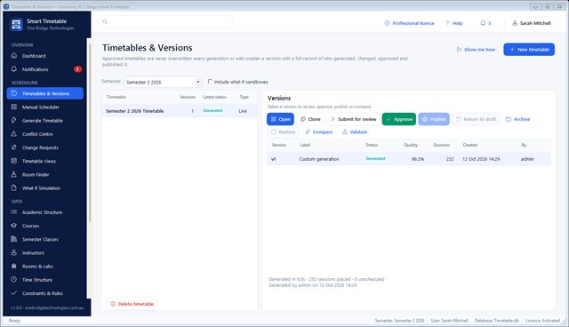This screenshot has height=327, width=569.
Task: Validate the selected version
Action: (x=355, y=132)
